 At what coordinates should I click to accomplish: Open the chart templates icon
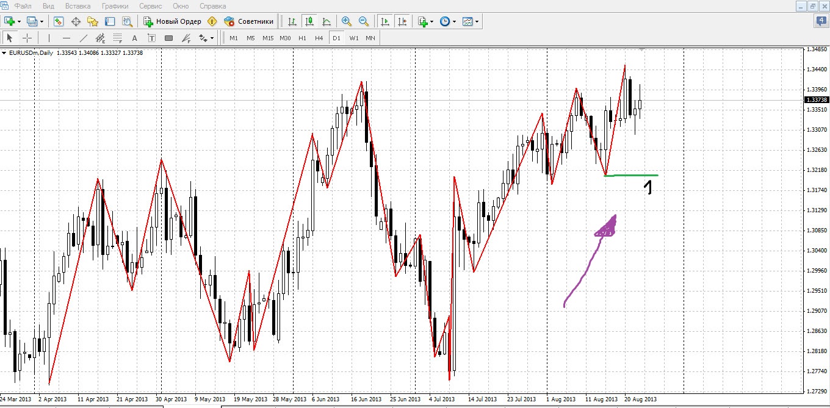click(467, 21)
